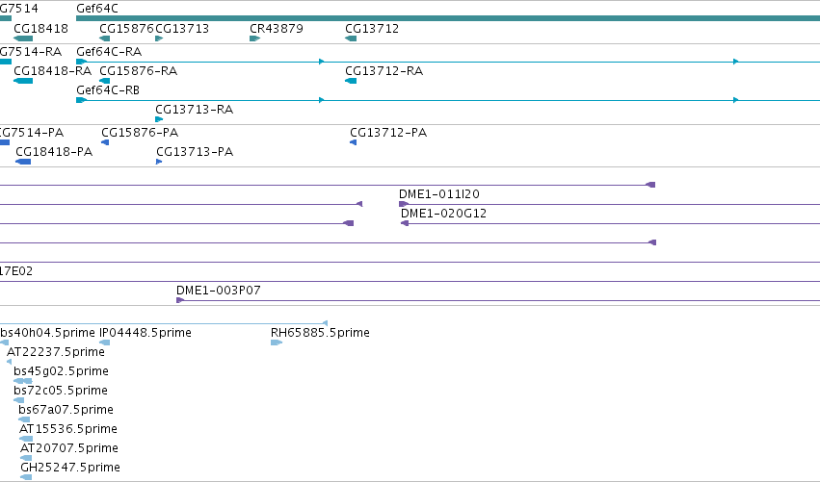The width and height of the screenshot is (820, 482).
Task: Click the DME1-011I20 clone label
Action: click(x=439, y=193)
